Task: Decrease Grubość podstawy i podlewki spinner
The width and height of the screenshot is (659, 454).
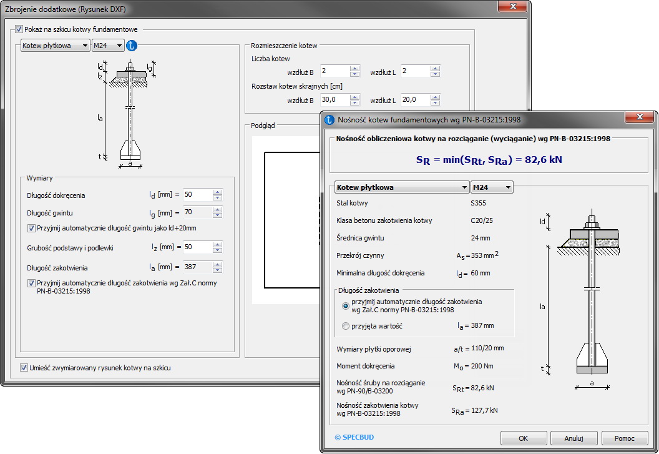Action: pos(217,250)
